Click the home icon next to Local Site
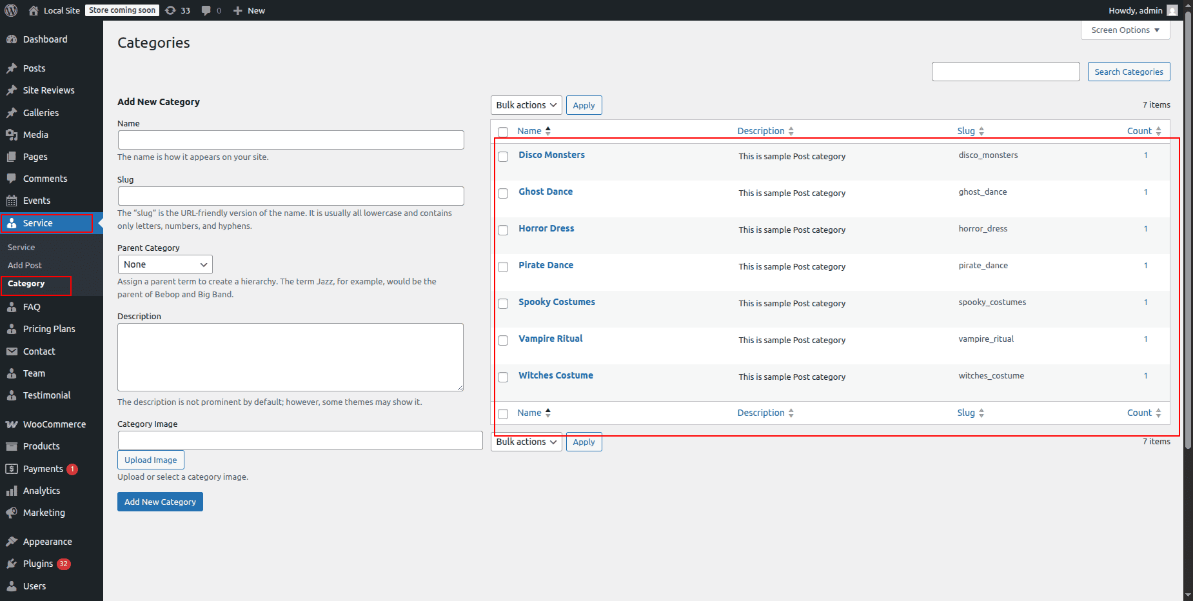The height and width of the screenshot is (601, 1193). [34, 10]
